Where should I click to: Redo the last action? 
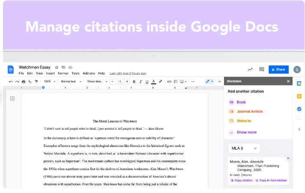click(x=17, y=82)
